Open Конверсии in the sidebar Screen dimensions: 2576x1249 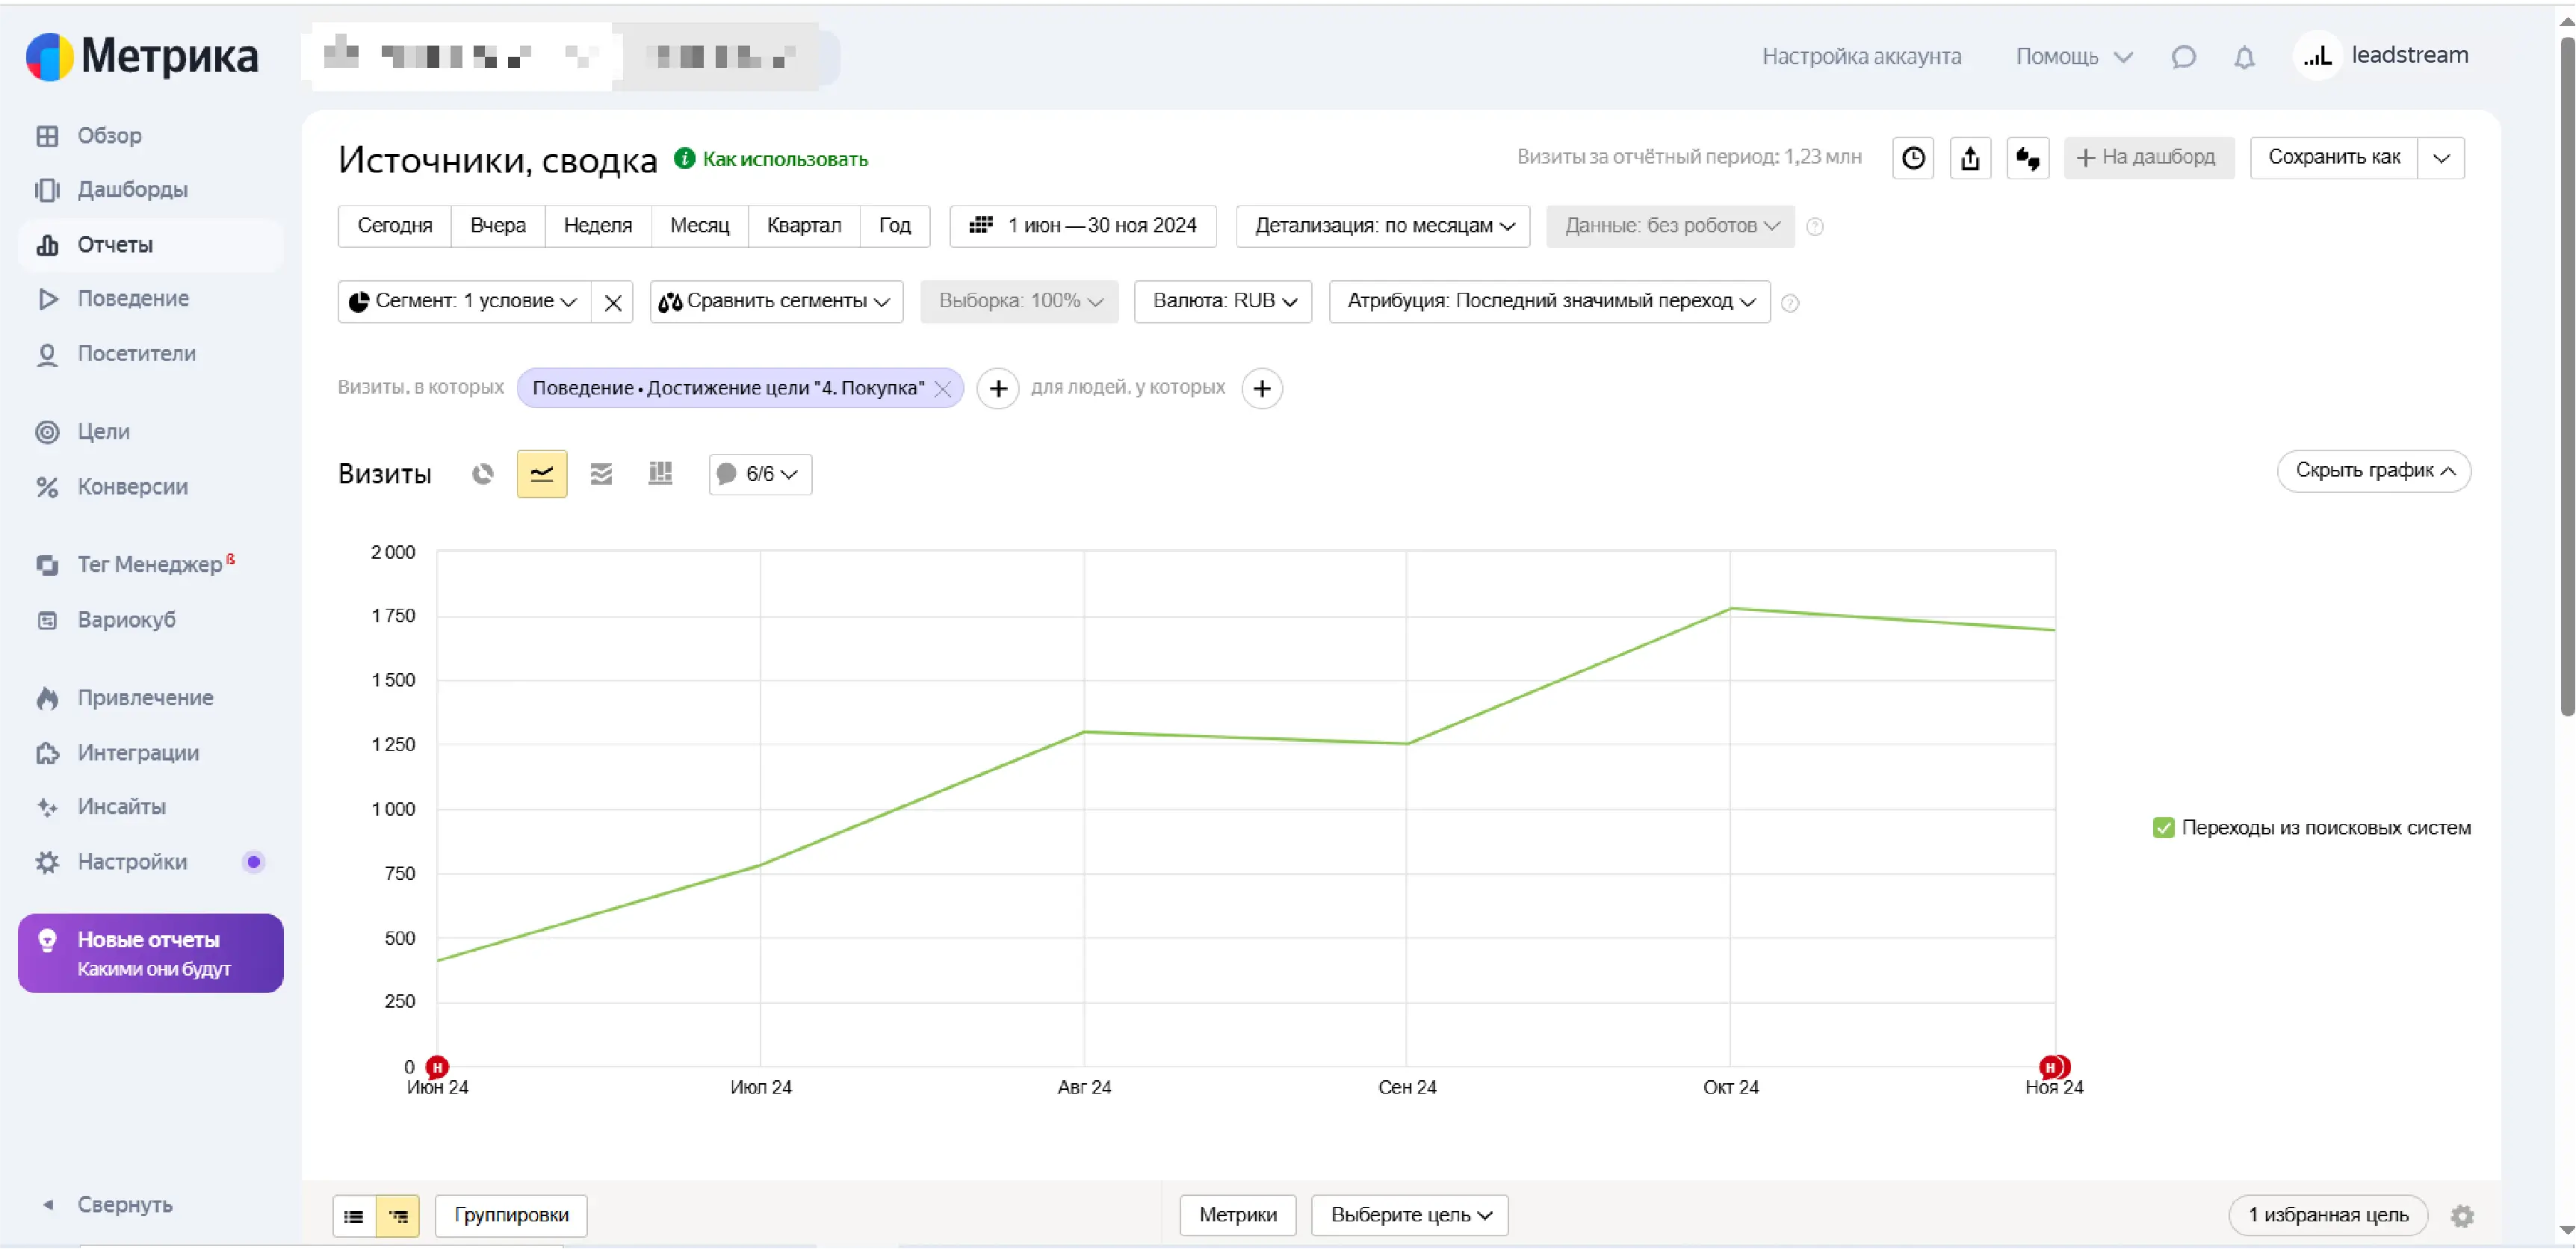click(132, 487)
